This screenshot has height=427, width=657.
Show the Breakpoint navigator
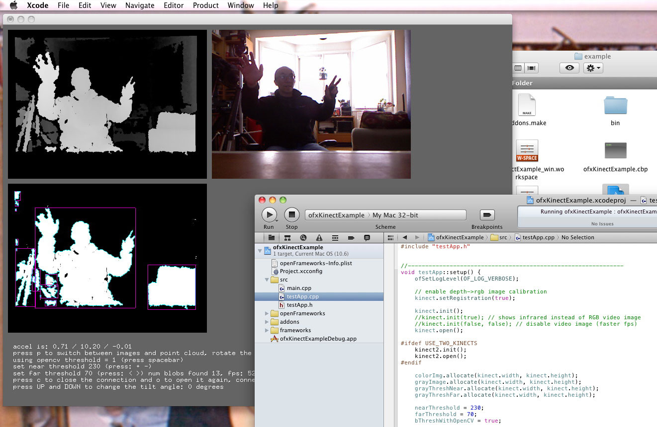(x=351, y=238)
